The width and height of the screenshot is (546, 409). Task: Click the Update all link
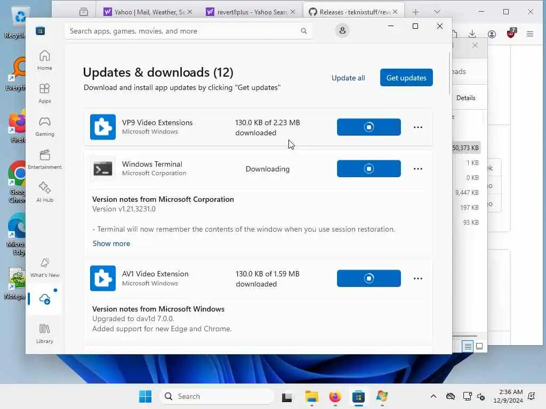coord(348,78)
